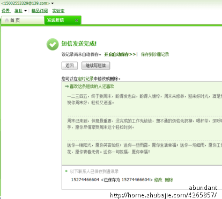Click the 喜欢这条短信的人还喜欢 heading

92,87
